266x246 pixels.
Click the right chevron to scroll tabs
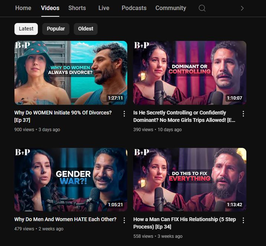242,8
